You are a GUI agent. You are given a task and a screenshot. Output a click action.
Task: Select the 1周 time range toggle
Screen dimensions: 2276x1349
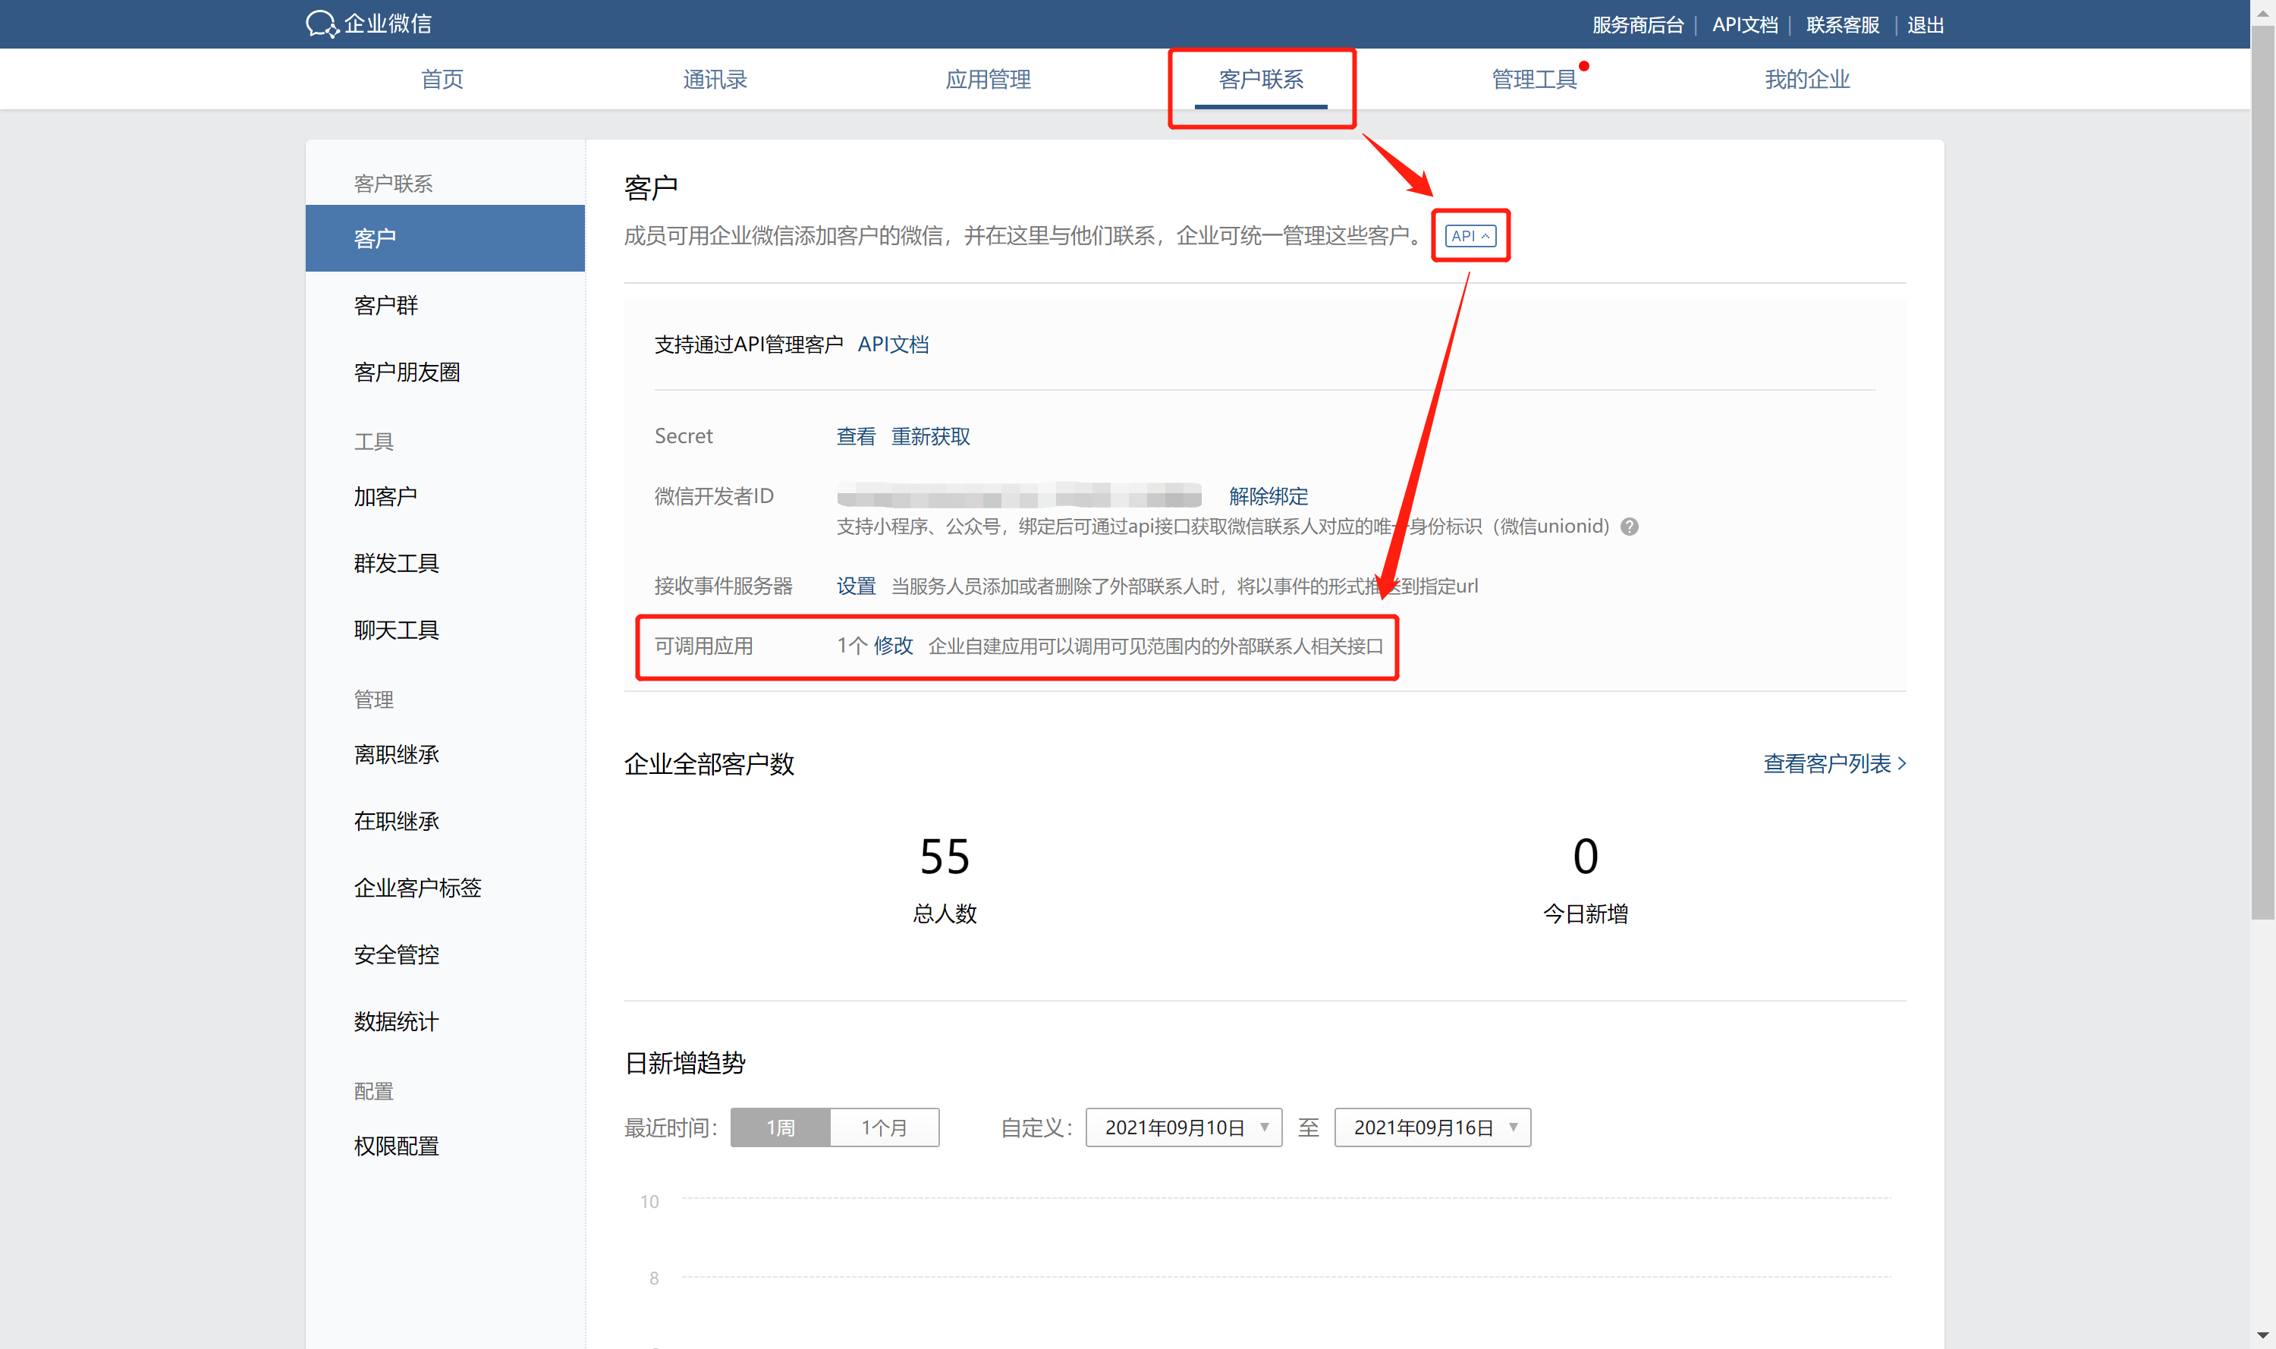780,1127
